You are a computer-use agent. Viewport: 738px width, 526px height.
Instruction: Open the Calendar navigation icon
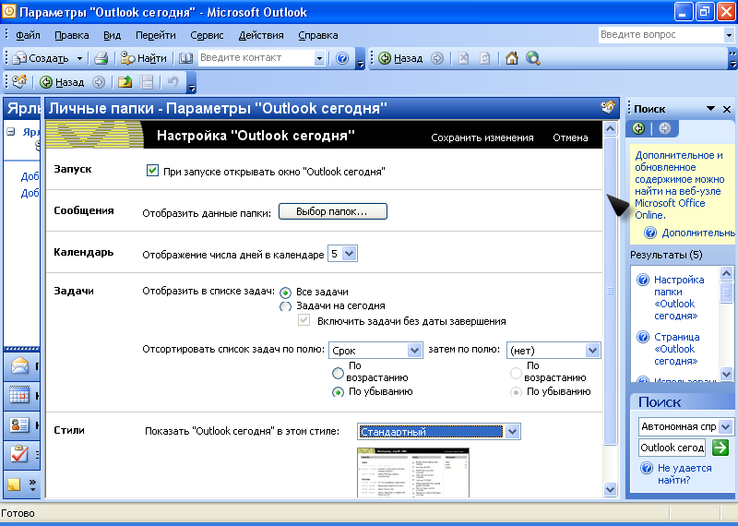tap(19, 395)
